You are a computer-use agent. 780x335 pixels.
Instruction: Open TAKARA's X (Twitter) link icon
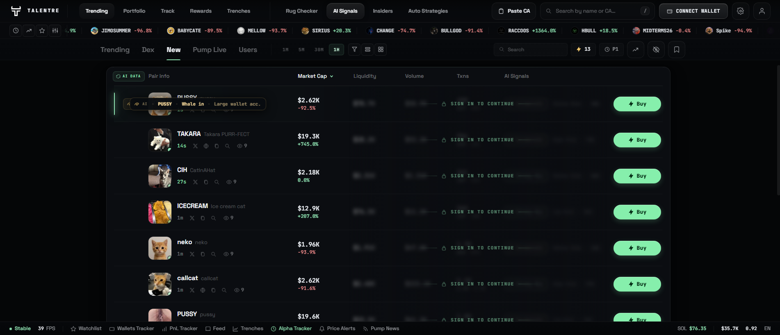coord(195,146)
